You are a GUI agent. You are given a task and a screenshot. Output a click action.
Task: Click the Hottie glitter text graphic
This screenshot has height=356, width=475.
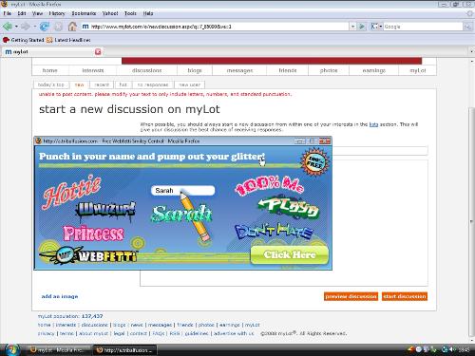(x=71, y=192)
